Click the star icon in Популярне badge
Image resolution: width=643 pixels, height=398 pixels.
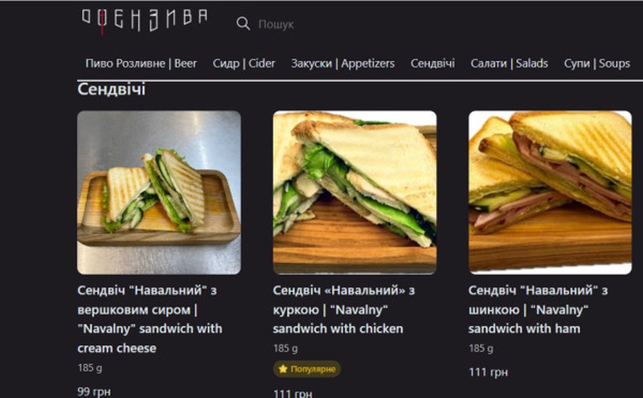(x=283, y=369)
